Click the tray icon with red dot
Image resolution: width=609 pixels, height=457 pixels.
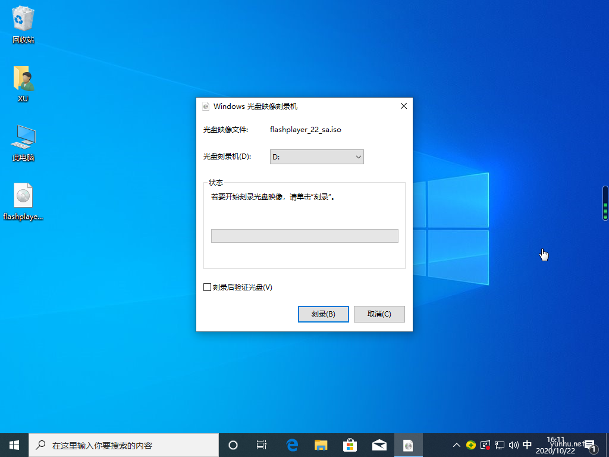click(x=485, y=445)
